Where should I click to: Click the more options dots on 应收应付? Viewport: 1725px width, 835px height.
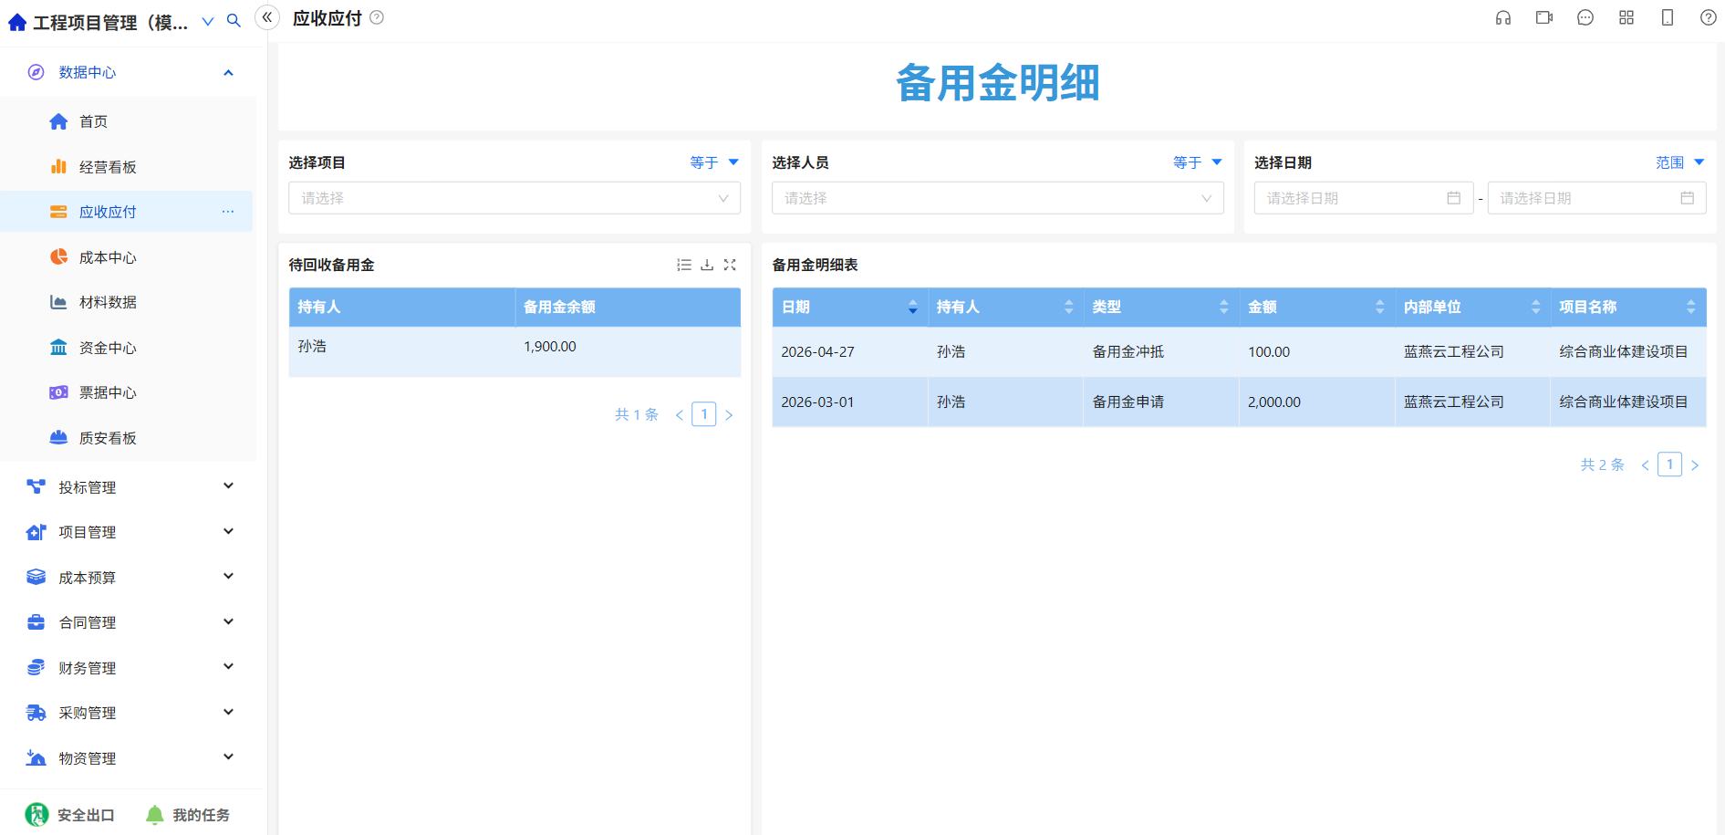(228, 212)
